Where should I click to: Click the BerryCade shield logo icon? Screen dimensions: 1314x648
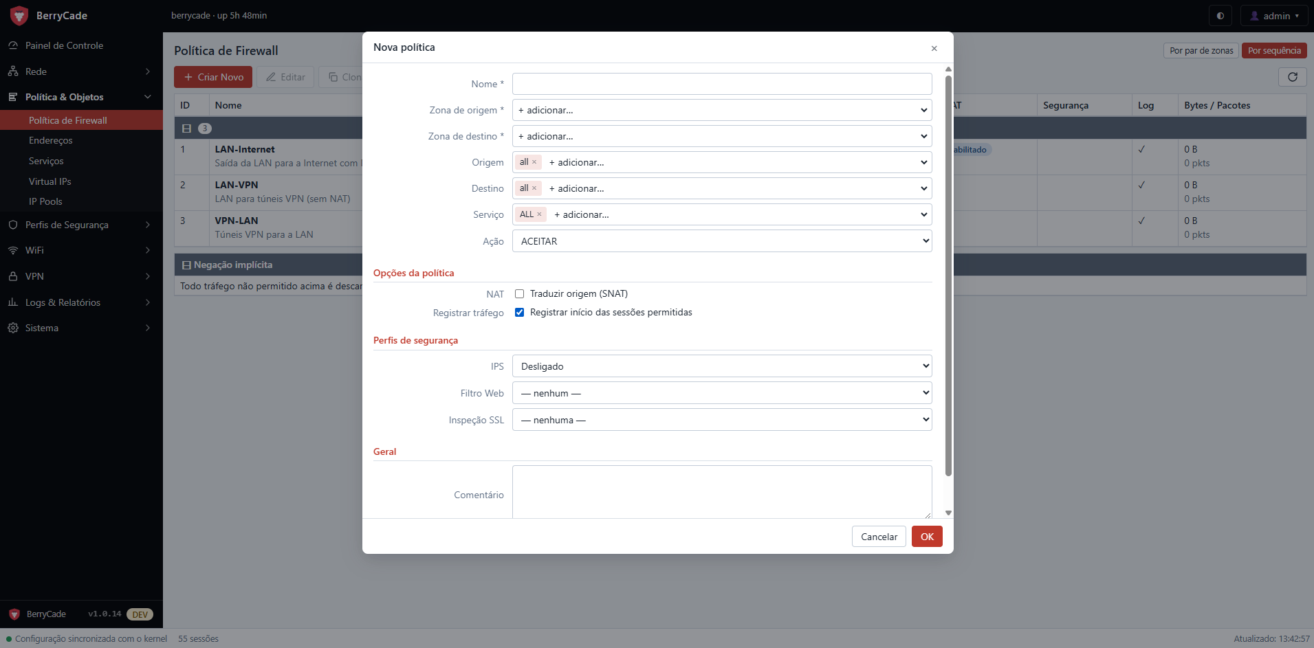pyautogui.click(x=19, y=15)
